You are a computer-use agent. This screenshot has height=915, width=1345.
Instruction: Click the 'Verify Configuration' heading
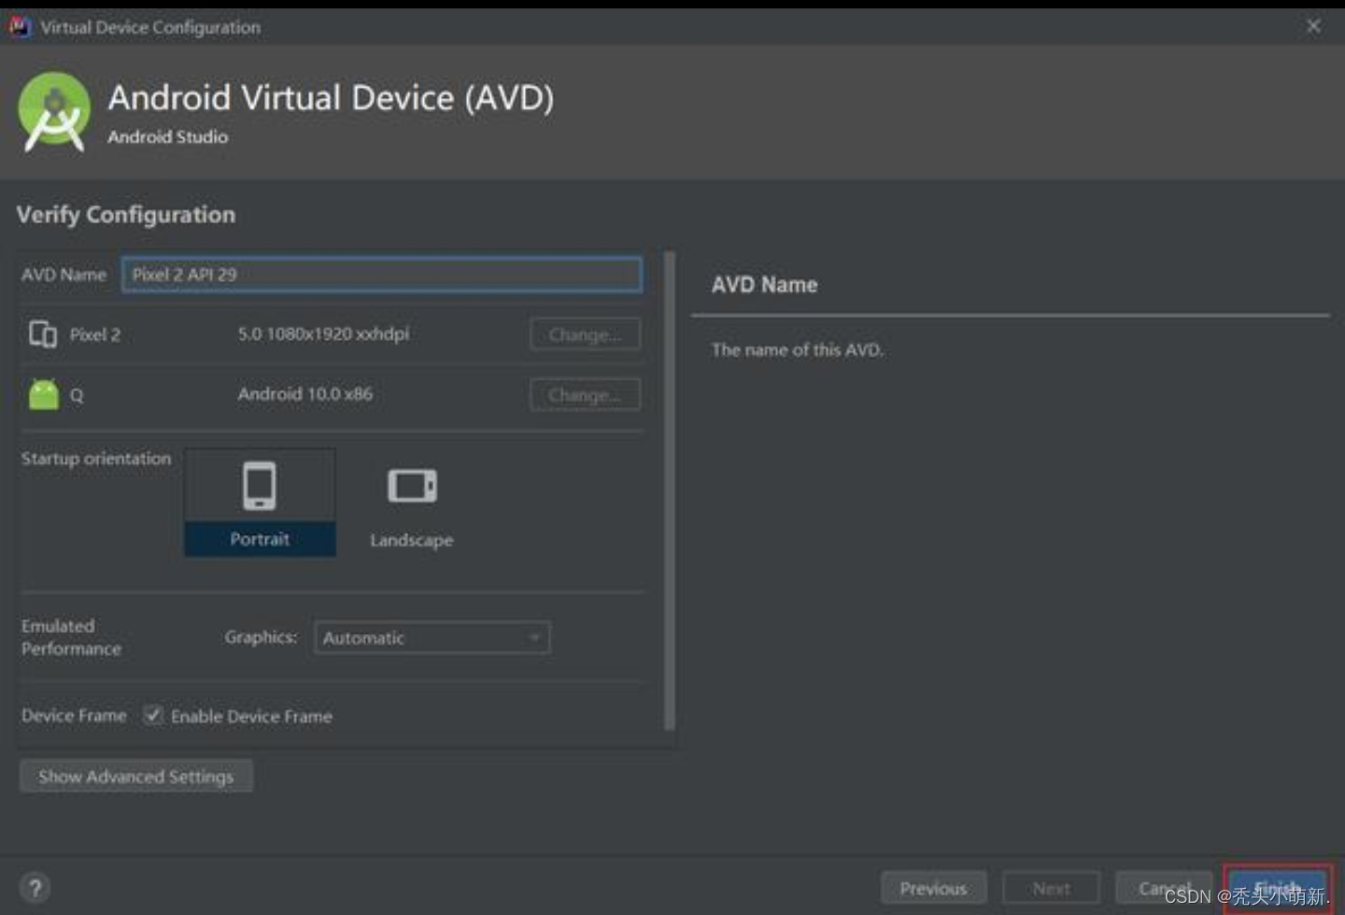click(x=126, y=215)
